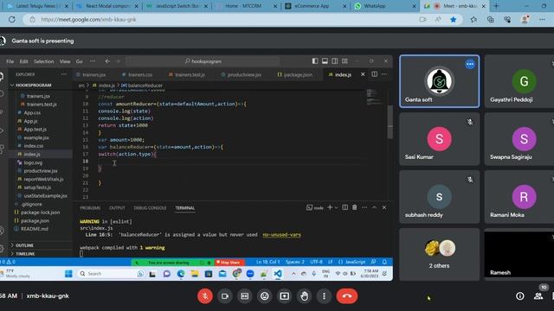Click notifications bell in VS Code status bar
Screen dimensions: 554x311
tap(384, 262)
